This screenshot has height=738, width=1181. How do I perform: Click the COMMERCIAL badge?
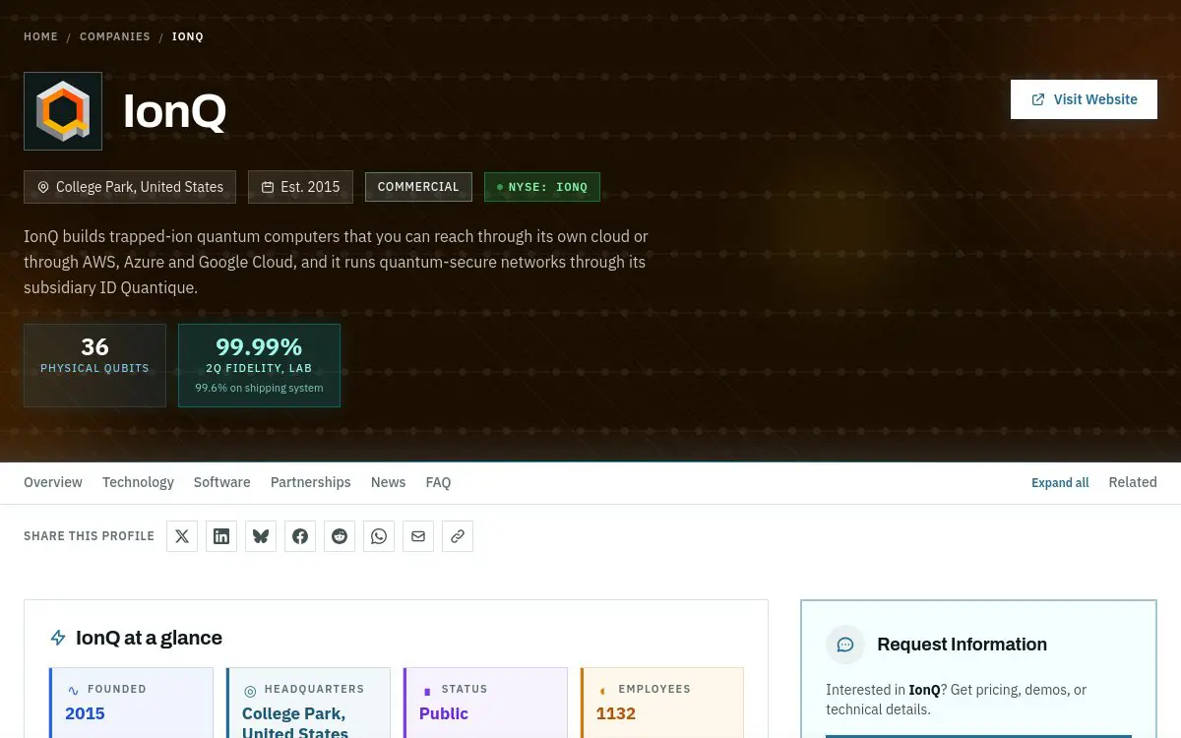(x=418, y=187)
